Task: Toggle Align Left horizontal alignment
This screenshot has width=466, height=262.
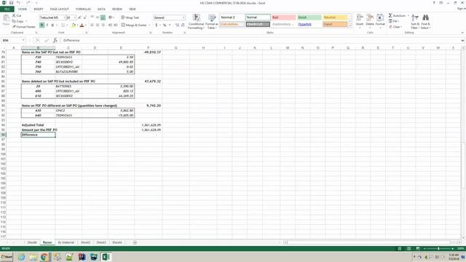Action: click(92, 25)
